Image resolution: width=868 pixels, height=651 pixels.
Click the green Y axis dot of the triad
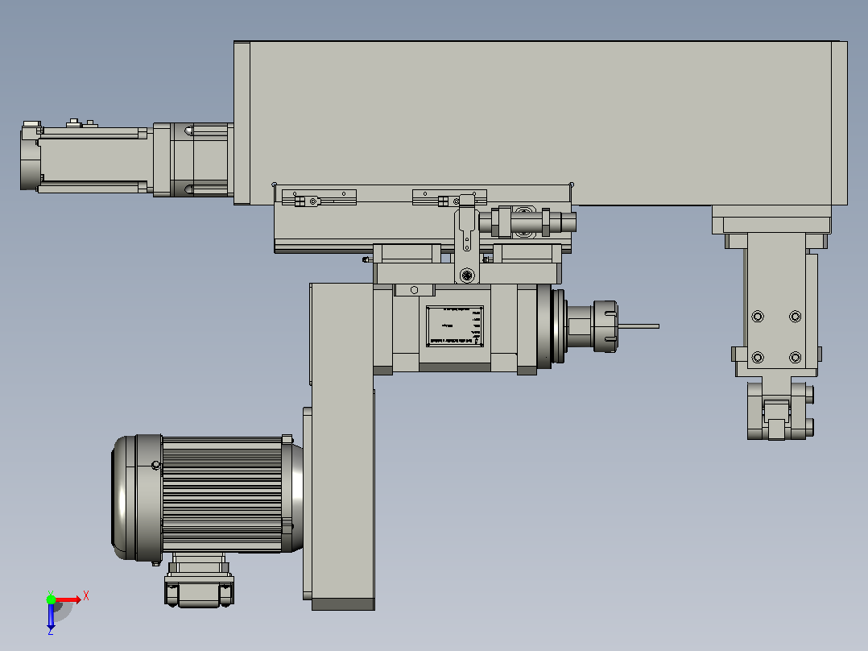51,599
